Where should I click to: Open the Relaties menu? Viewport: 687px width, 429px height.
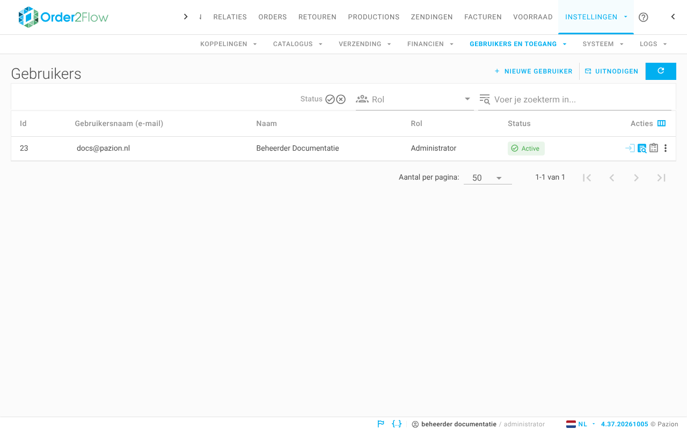click(x=230, y=17)
